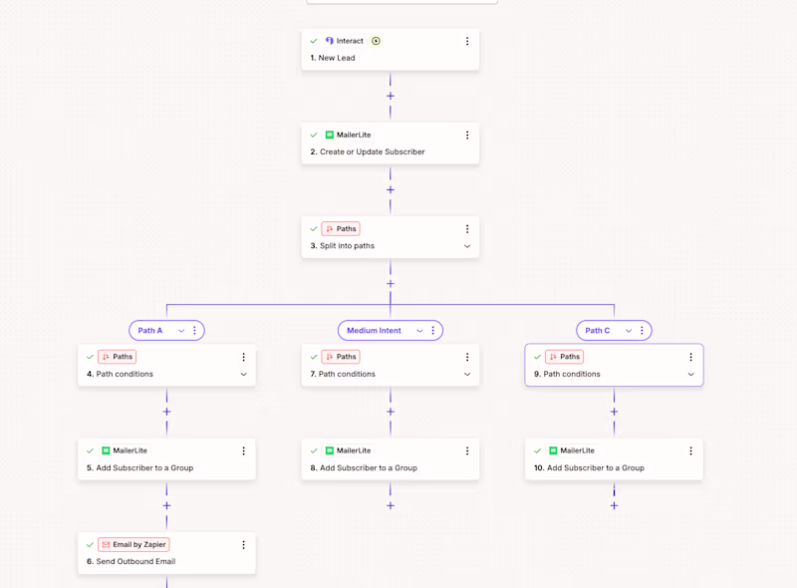797x588 pixels.
Task: Open options menu for Create or Update Subscriber
Action: (467, 136)
